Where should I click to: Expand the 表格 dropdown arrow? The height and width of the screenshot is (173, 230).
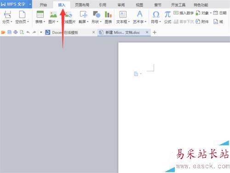(44, 22)
